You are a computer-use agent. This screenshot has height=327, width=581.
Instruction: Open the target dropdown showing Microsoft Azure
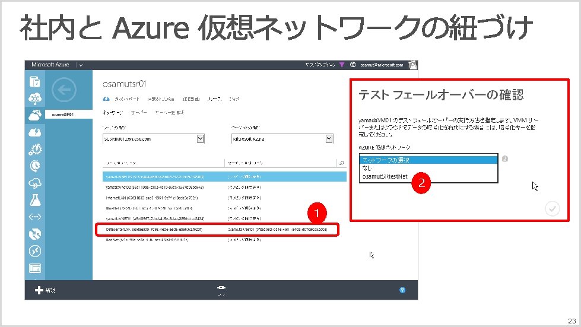[x=282, y=139]
